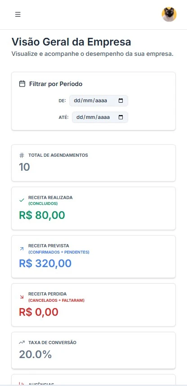The width and height of the screenshot is (187, 386).
Task: Click the blue up-right arrow on Receita Prevista
Action: tap(22, 249)
